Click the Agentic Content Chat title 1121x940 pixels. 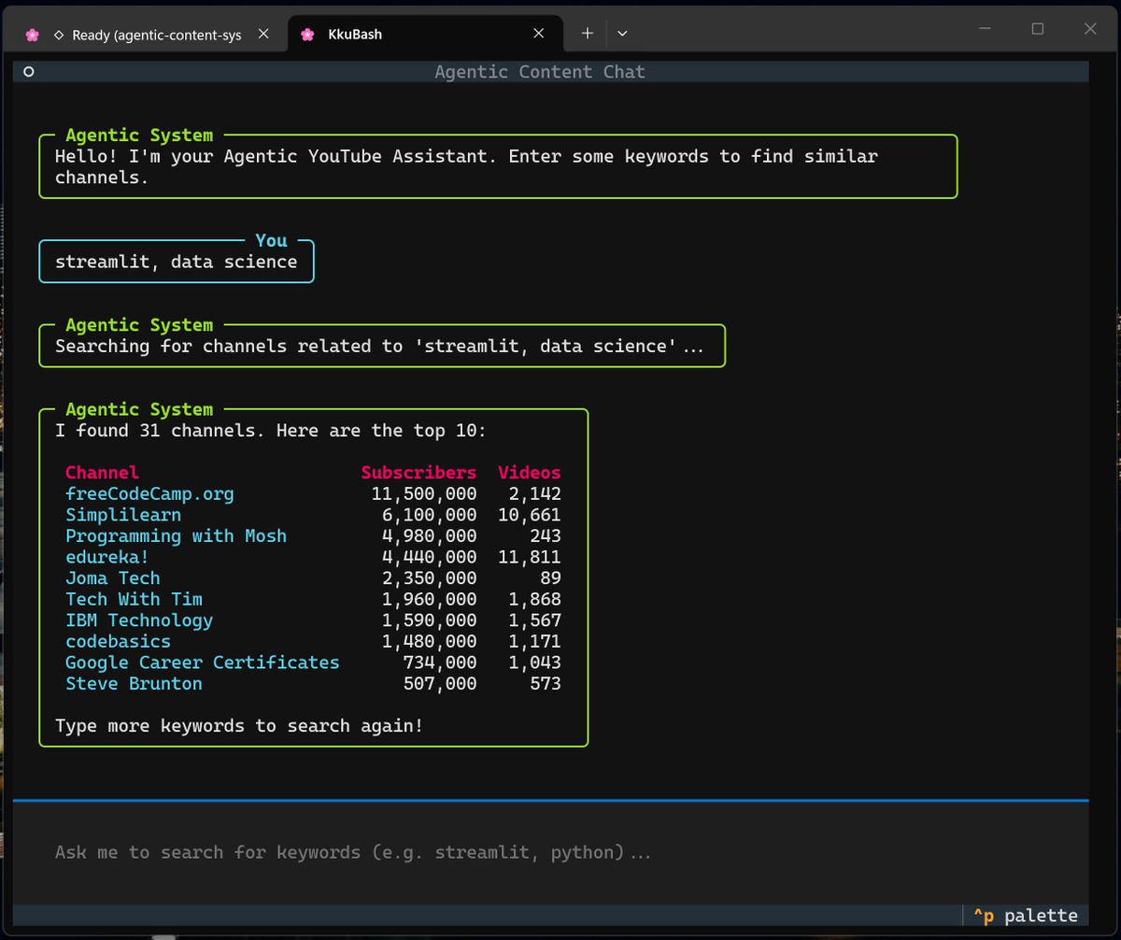540,72
